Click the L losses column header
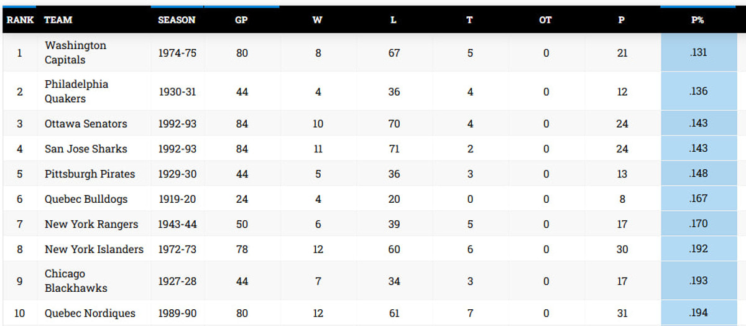The width and height of the screenshot is (746, 326). click(393, 20)
